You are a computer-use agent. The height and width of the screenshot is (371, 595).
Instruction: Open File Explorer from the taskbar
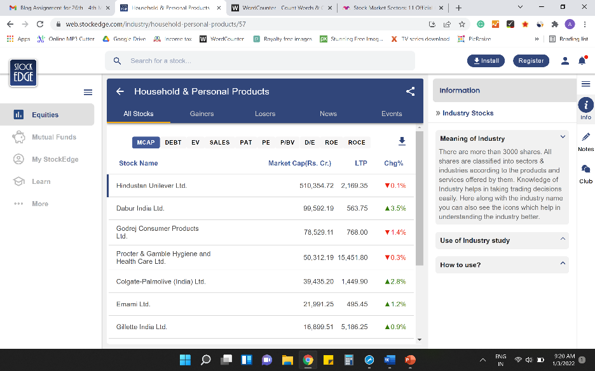[287, 360]
